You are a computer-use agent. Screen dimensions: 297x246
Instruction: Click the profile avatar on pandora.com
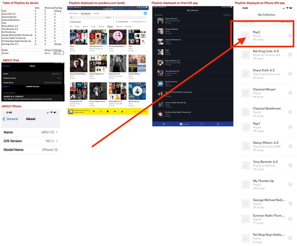tap(145, 13)
